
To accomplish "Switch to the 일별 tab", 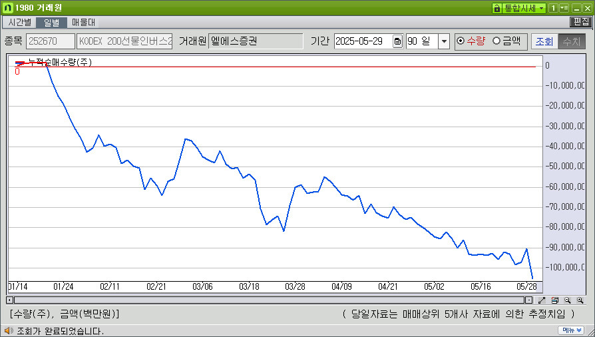I will [x=51, y=23].
